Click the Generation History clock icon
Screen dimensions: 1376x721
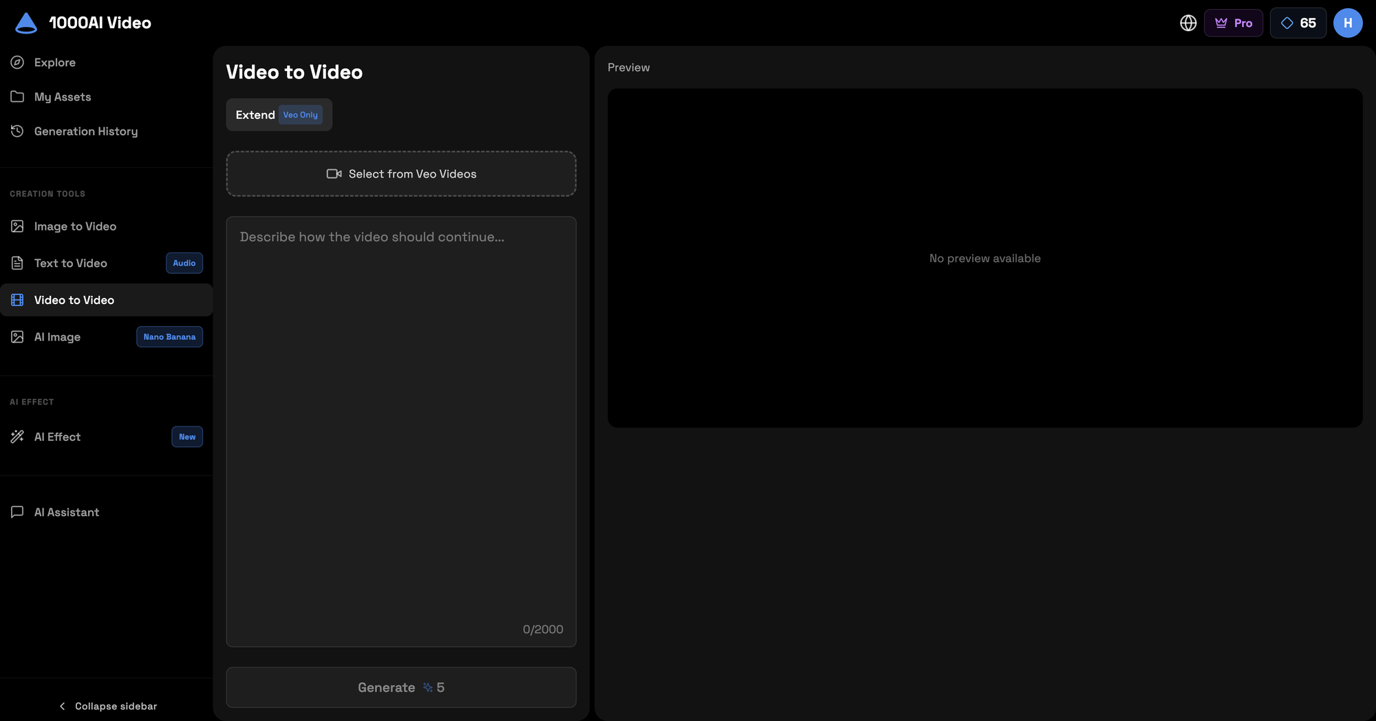[x=17, y=131]
